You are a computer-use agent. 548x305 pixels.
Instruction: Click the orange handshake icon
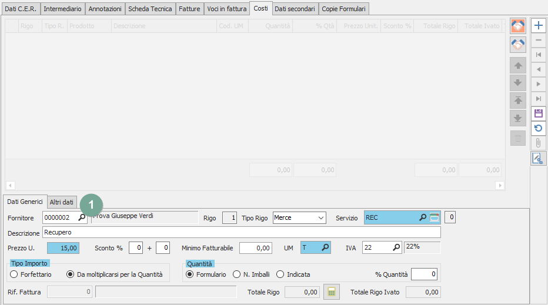(518, 26)
